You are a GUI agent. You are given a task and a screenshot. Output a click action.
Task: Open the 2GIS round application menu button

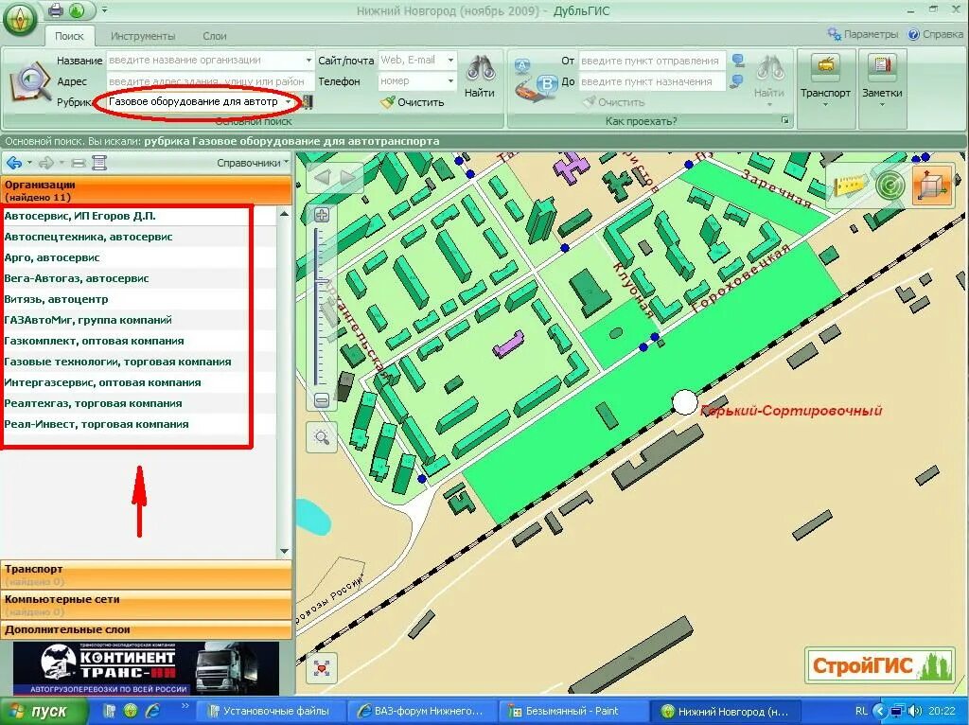[x=20, y=20]
